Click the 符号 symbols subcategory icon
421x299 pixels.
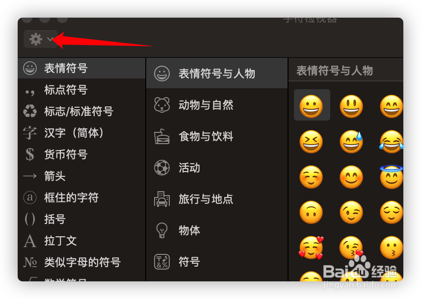point(162,262)
